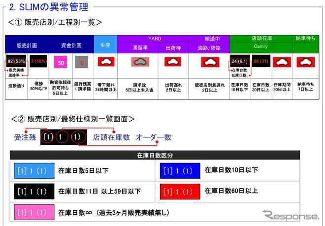Image resolution: width=325 pixels, height=226 pixels.
Task: Click the car icon under 海路/陸路
Action: [x=210, y=62]
